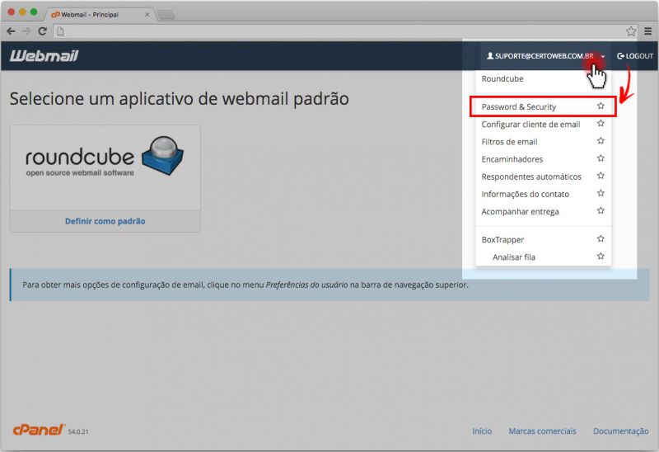Click the LOGOUT button
This screenshot has width=659, height=452.
[x=634, y=56]
